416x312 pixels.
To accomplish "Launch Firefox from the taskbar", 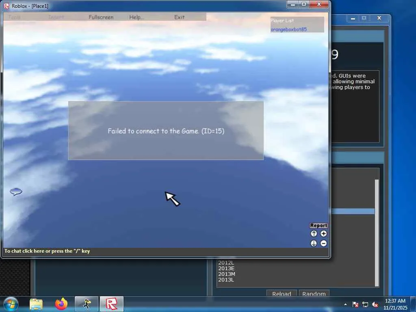I will pyautogui.click(x=61, y=304).
